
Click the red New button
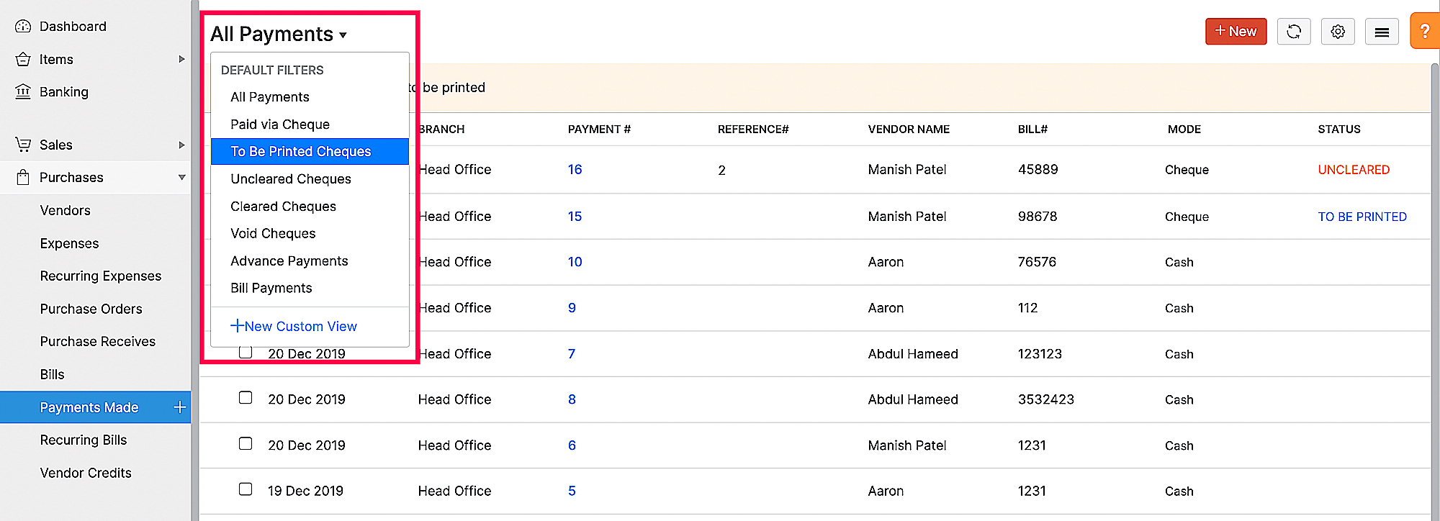point(1236,32)
